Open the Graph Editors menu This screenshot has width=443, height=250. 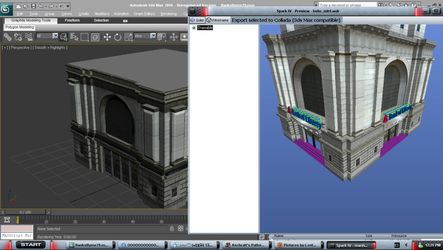pos(144,13)
